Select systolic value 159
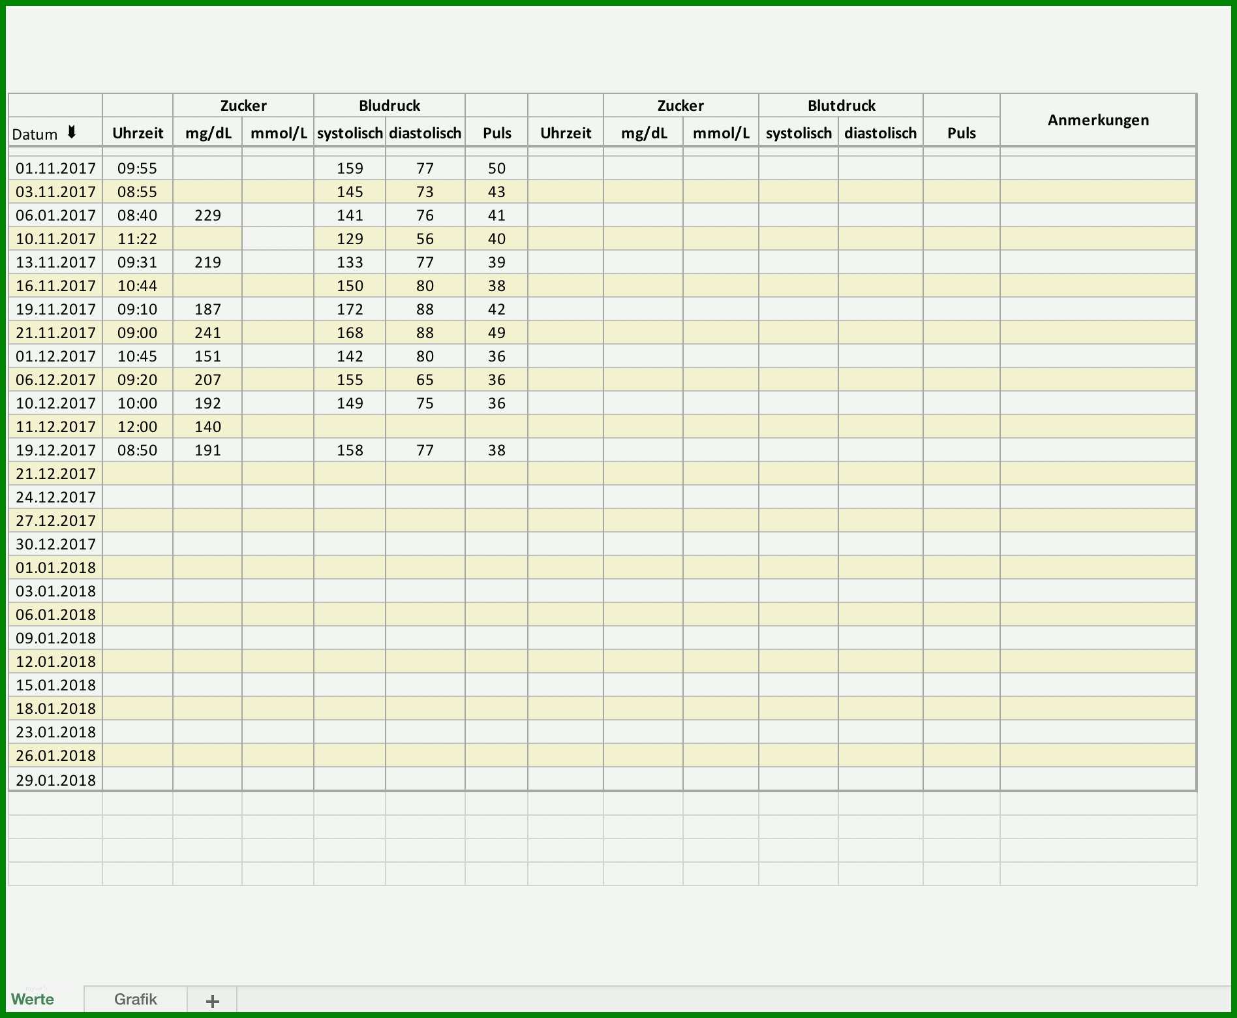 click(x=350, y=168)
